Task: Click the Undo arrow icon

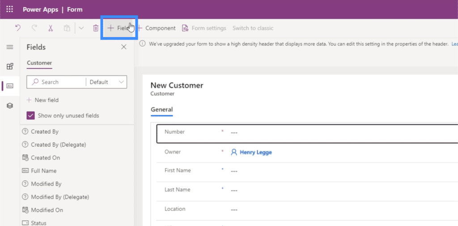Action: (x=18, y=28)
